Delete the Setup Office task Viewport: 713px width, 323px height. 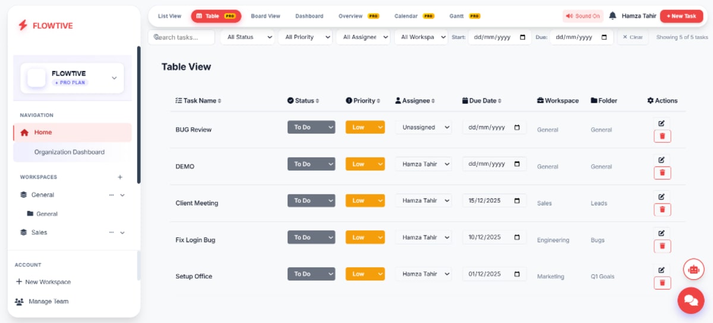click(662, 283)
